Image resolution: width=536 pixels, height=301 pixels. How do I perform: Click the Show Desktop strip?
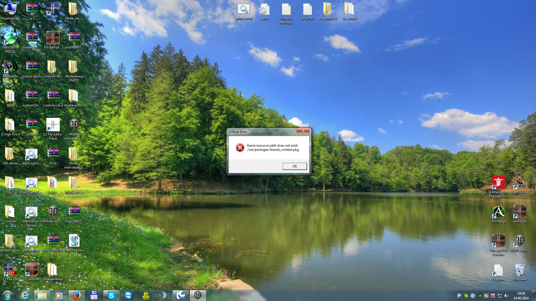[534, 295]
